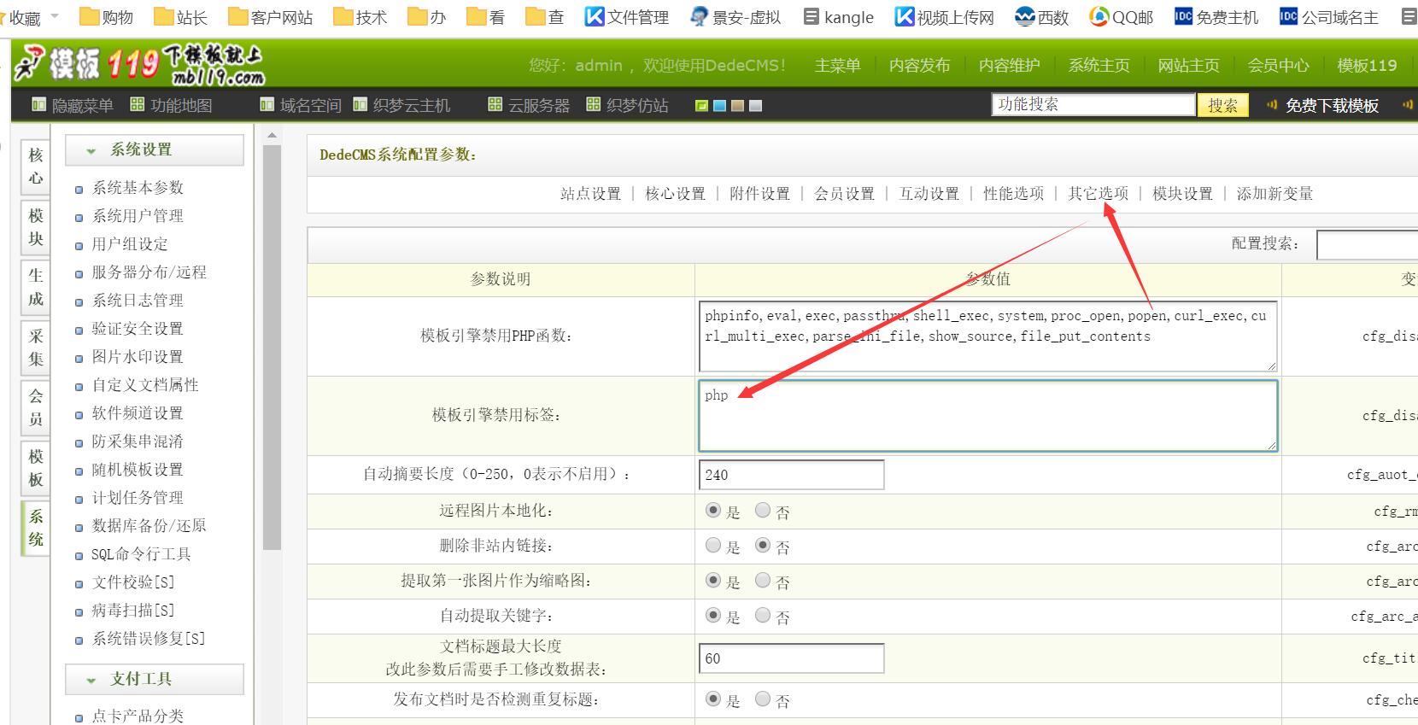Open the 客户网站 bookmark folder icon
Image resolution: width=1418 pixels, height=725 pixels.
click(238, 16)
